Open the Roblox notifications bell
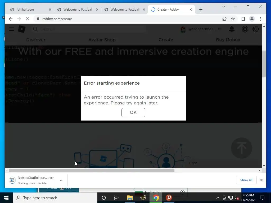This screenshot has width=271, height=203. [x=232, y=29]
